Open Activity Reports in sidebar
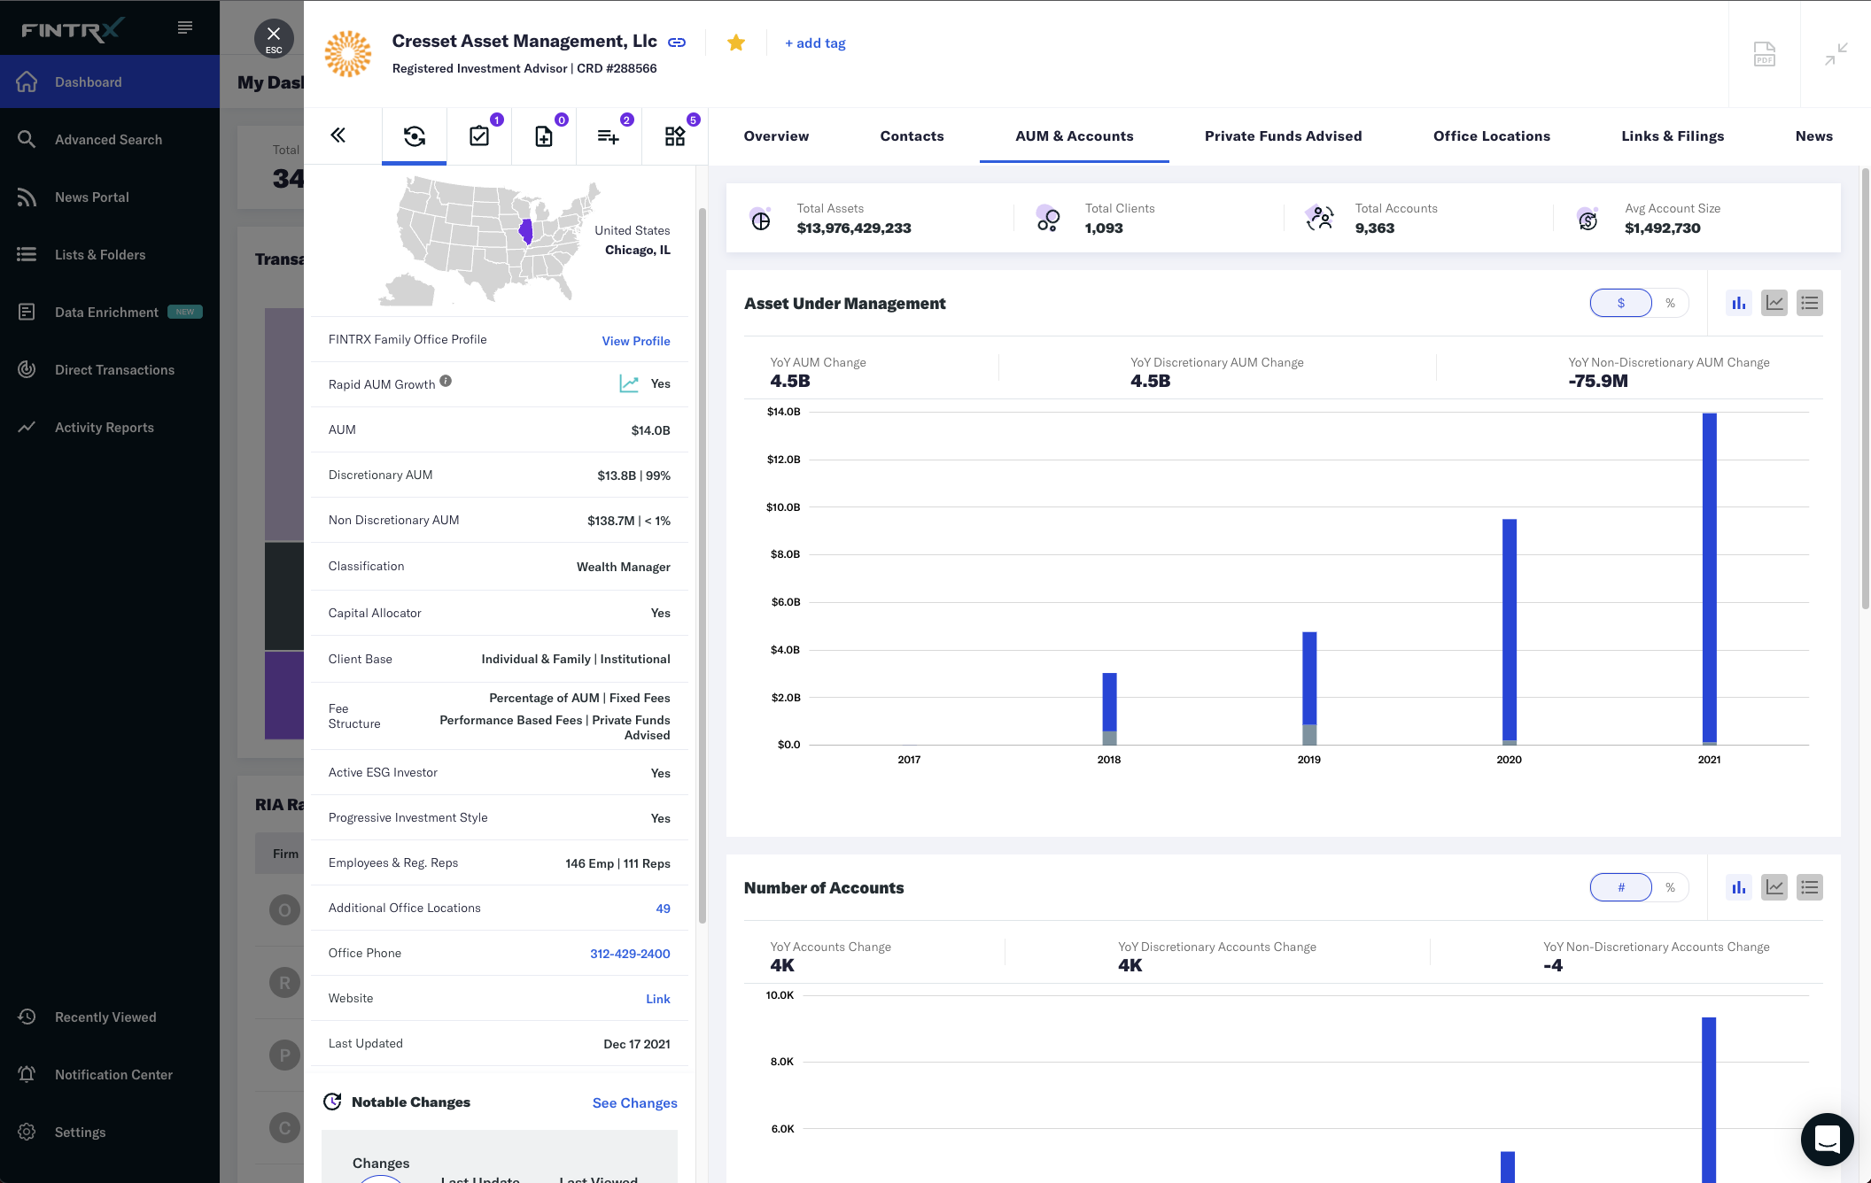 [110, 427]
